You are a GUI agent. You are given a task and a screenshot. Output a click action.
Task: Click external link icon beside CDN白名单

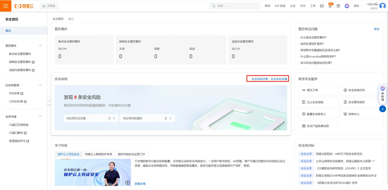tap(25, 102)
